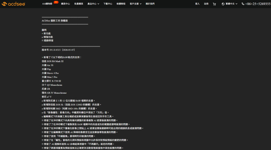Screen dimensions: 271x150
Task: Click the a7 V line
Action: pyautogui.click(x=47, y=97)
